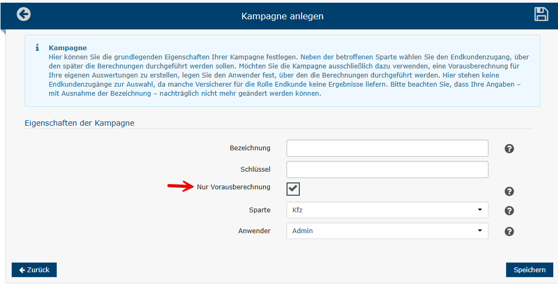Open the Anwender dropdown showing Admin

[387, 231]
